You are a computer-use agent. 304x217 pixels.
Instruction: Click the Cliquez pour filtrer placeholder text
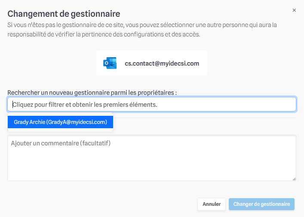coord(85,105)
